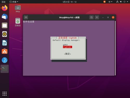Image resolution: width=130 pixels, height=98 pixels.
Task: Click the terminal title bkzy@bkzy-fs2
Action: coord(69,18)
